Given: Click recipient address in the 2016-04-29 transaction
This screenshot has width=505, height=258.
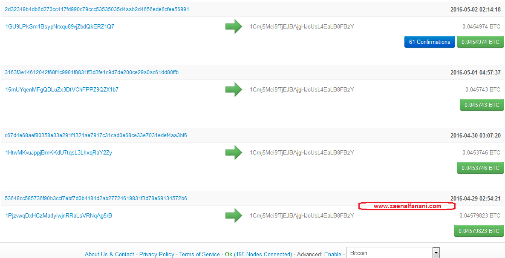Looking at the screenshot, I should tap(302, 216).
